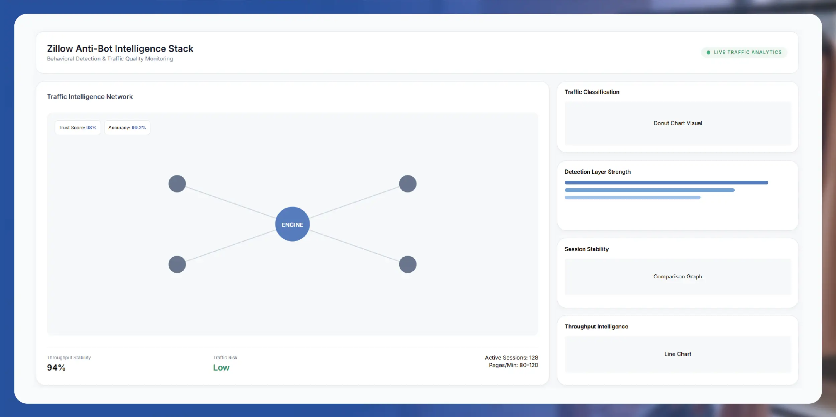Open the Comparison Graph placeholder
This screenshot has height=417, width=836.
[x=678, y=277]
